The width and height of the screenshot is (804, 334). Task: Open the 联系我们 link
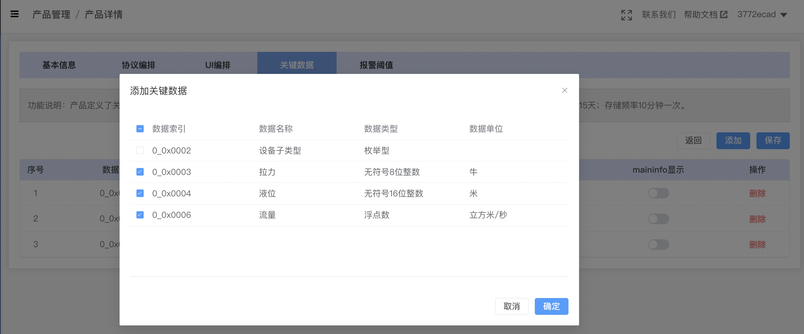[x=659, y=15]
